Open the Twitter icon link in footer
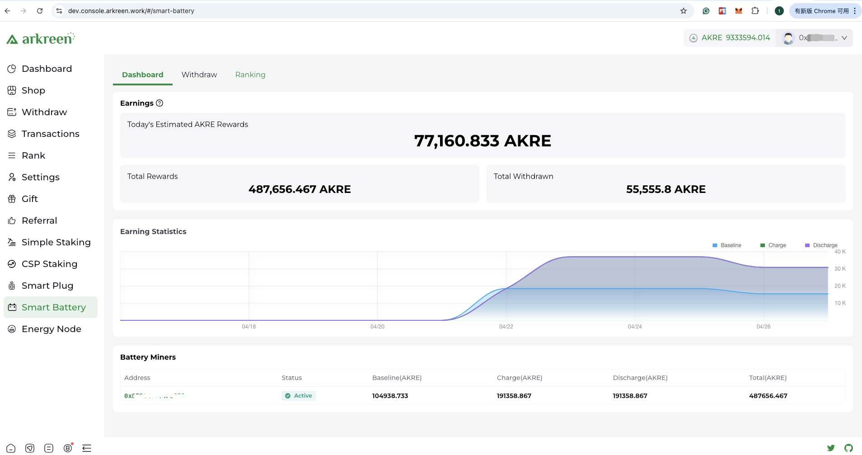 [x=830, y=448]
